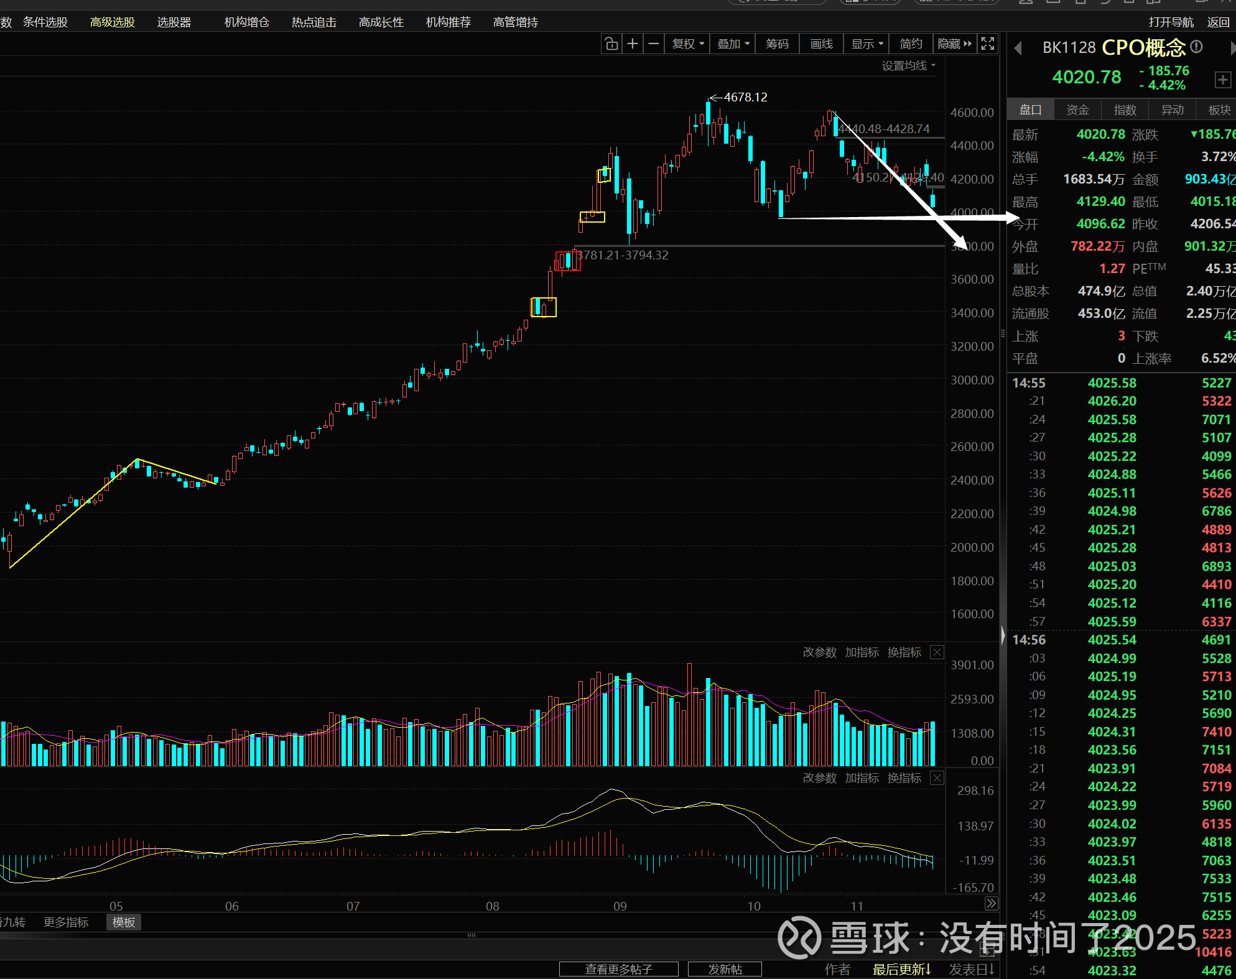This screenshot has width=1236, height=979.
Task: Add CPO概念 to watchlist plus icon
Action: click(1222, 80)
